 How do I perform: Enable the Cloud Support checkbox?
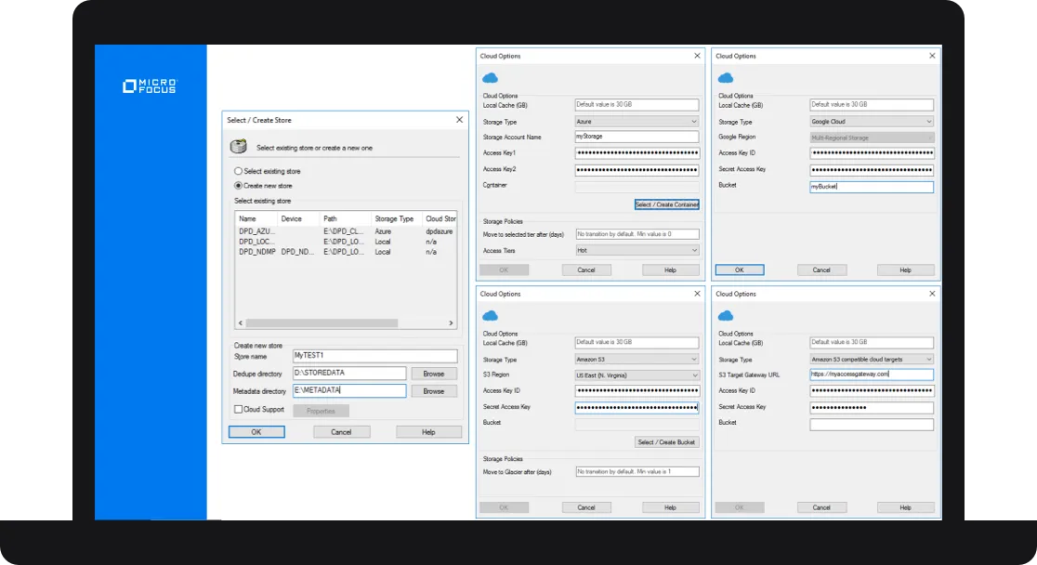[238, 409]
